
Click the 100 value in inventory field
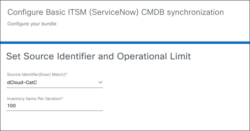pyautogui.click(x=12, y=106)
